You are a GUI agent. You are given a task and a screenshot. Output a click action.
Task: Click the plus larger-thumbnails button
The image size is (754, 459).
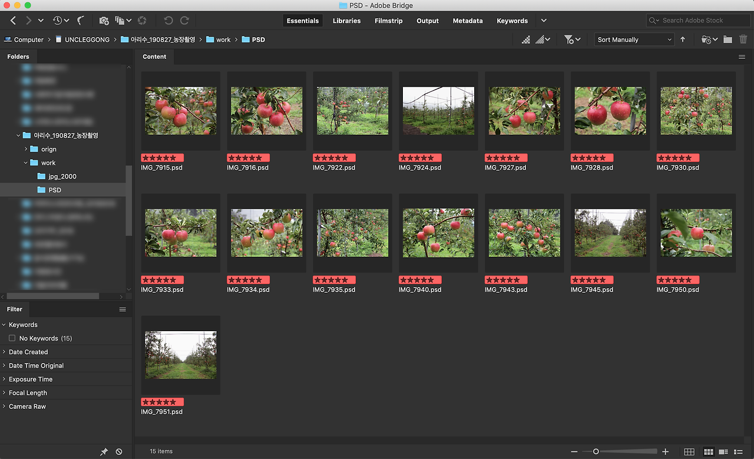pos(666,452)
